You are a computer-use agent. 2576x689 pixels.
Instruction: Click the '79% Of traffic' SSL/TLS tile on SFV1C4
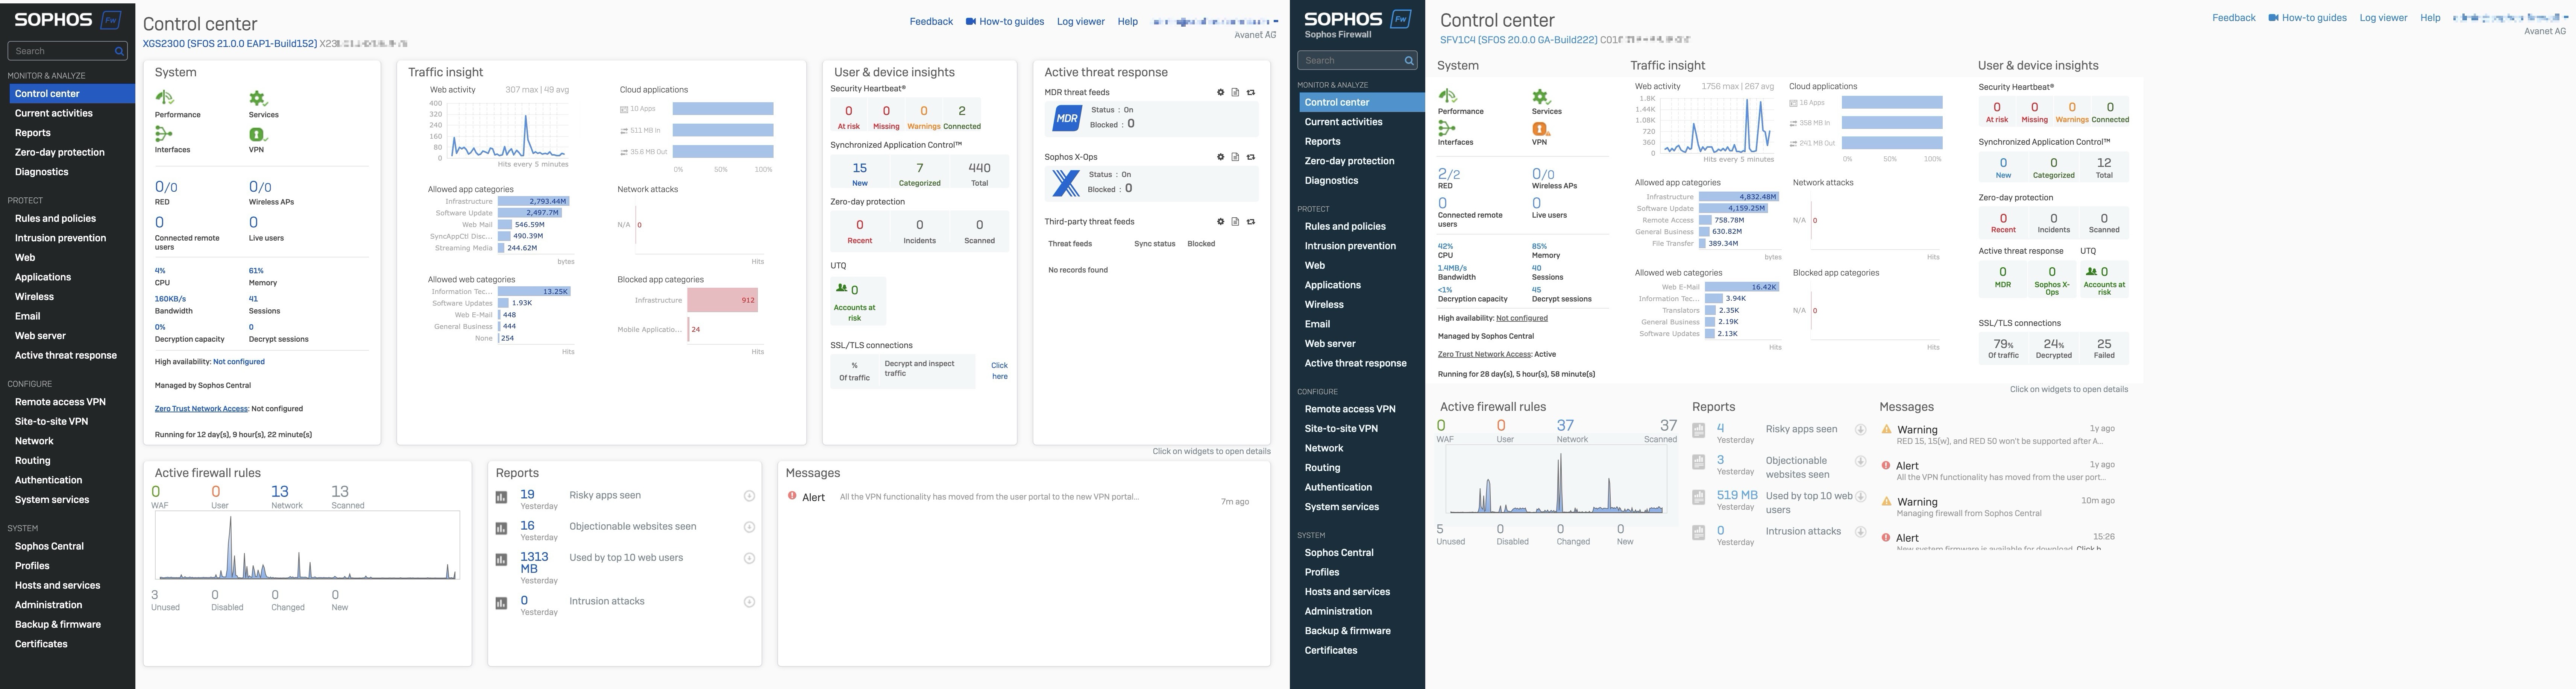pos(2003,348)
